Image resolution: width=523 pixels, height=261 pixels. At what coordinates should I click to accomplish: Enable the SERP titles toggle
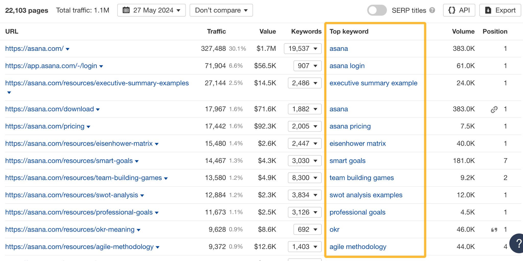pos(377,10)
